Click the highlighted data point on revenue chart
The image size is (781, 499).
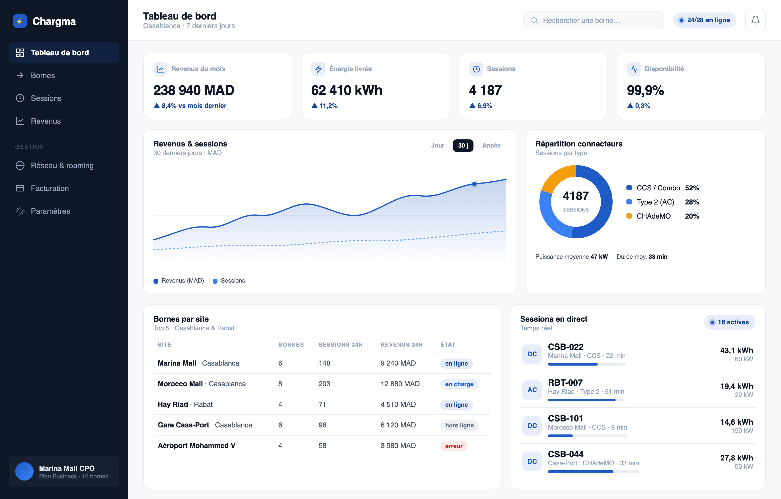pyautogui.click(x=474, y=184)
